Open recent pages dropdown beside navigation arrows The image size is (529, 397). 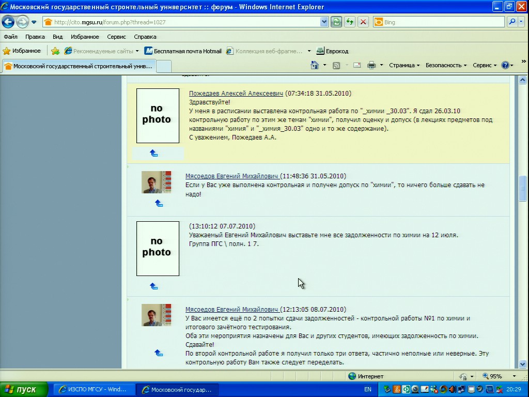(x=34, y=22)
